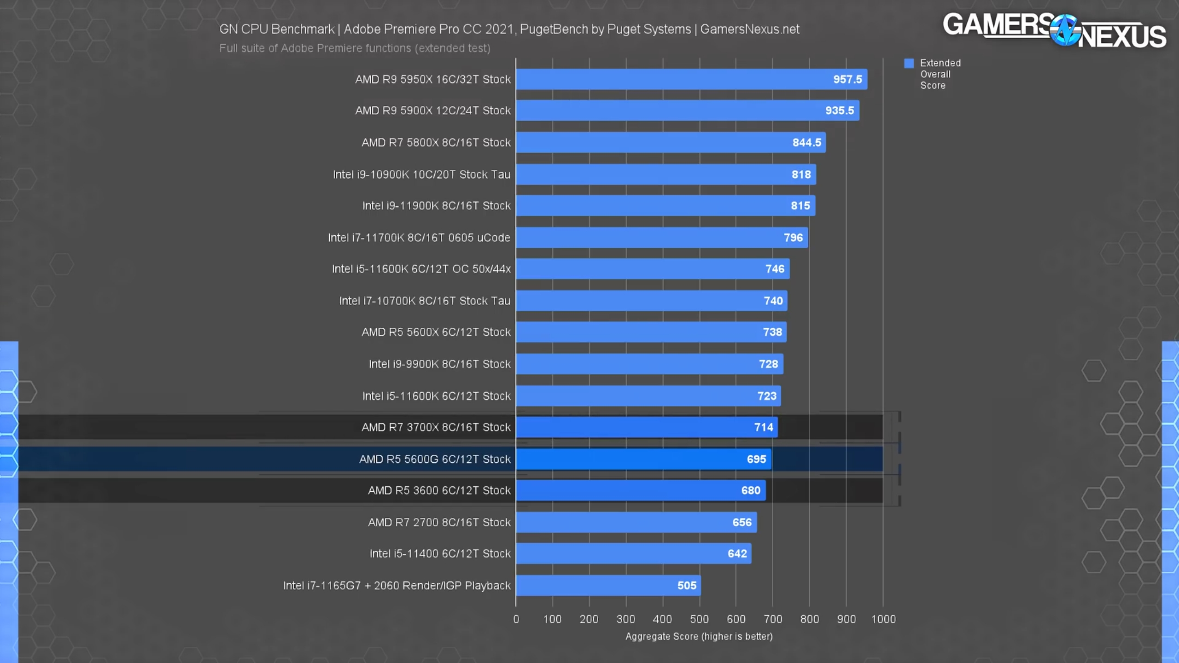This screenshot has height=663, width=1179.
Task: Click the extended test subtitle text
Action: (x=355, y=48)
